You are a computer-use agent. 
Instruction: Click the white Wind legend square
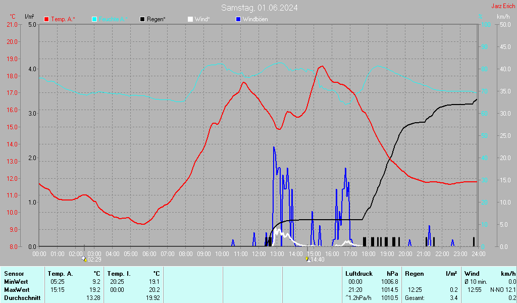pos(190,19)
